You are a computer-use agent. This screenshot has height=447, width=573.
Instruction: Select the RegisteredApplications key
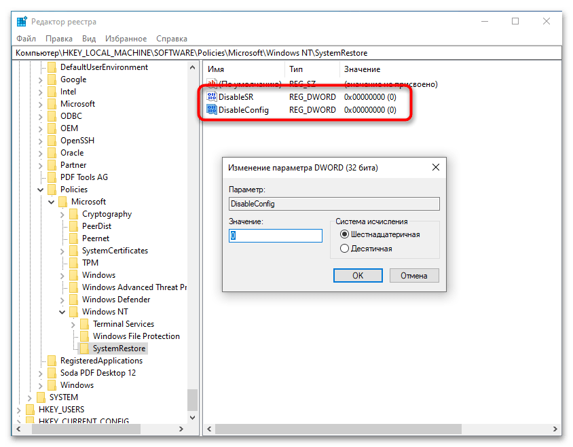(x=101, y=361)
